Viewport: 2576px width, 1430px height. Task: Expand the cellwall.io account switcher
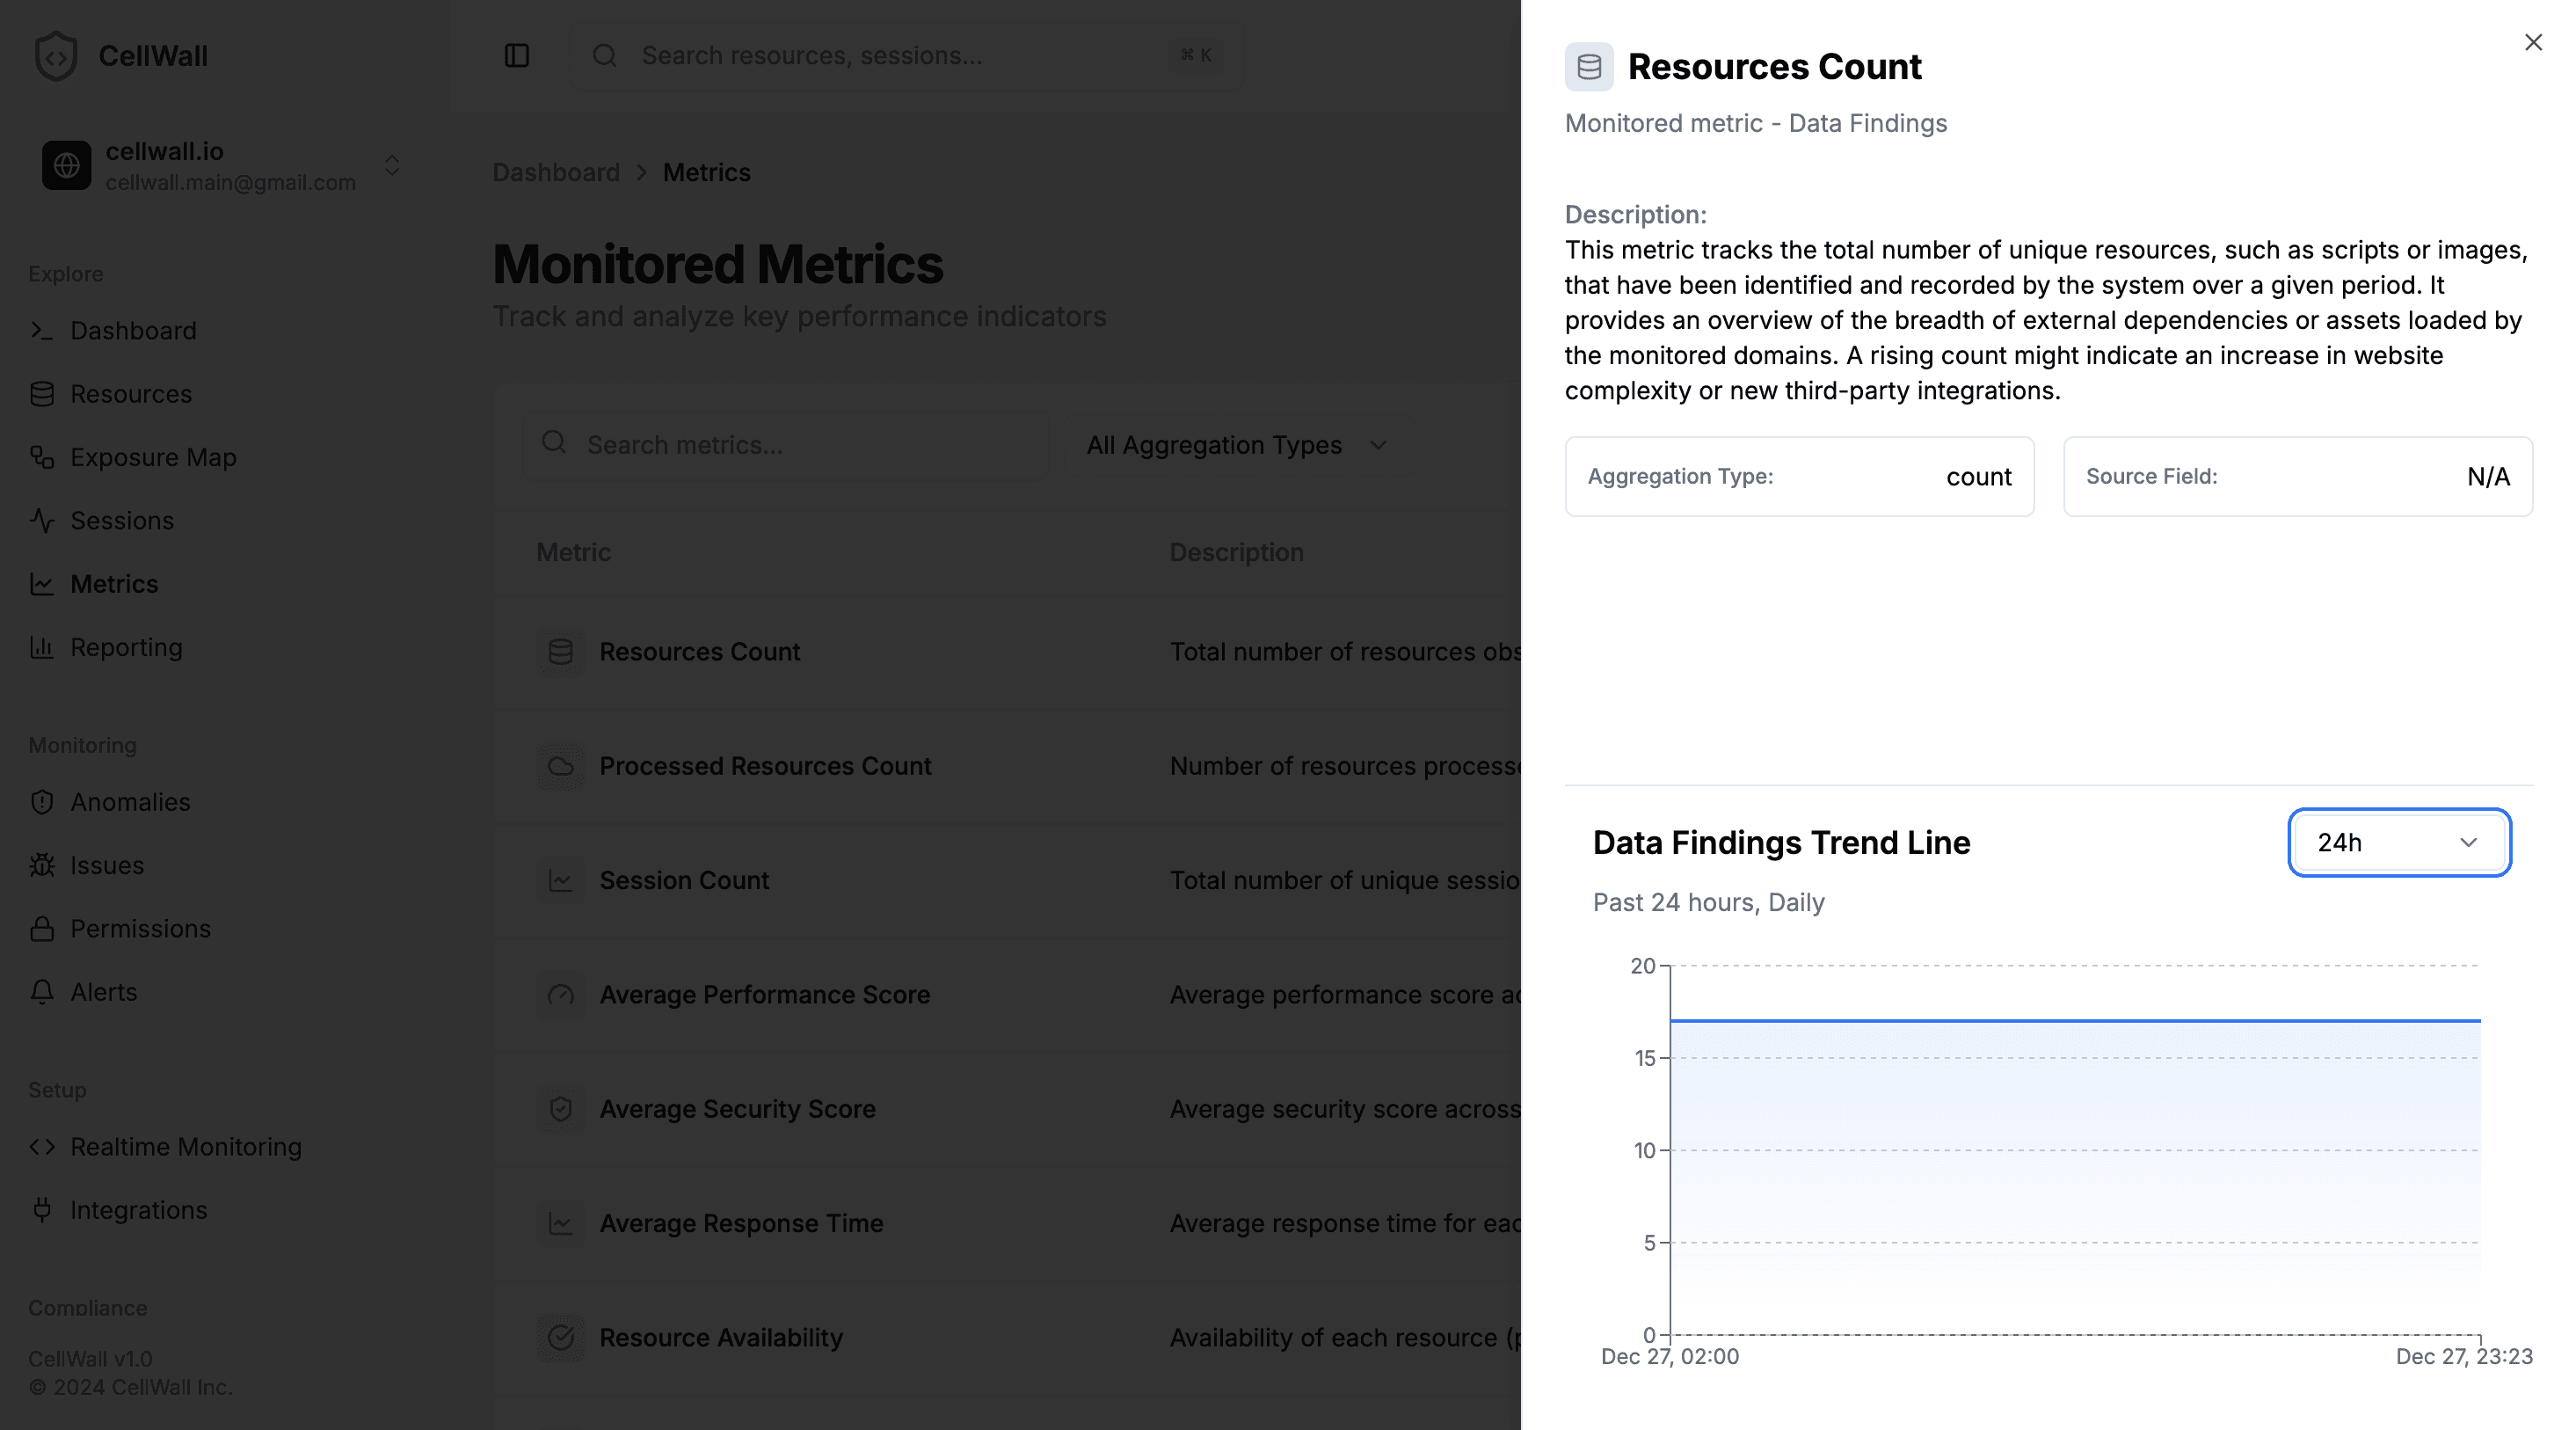392,165
